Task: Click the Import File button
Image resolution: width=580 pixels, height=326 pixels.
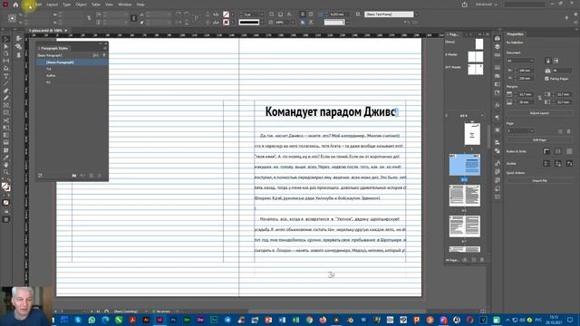Action: 539,181
